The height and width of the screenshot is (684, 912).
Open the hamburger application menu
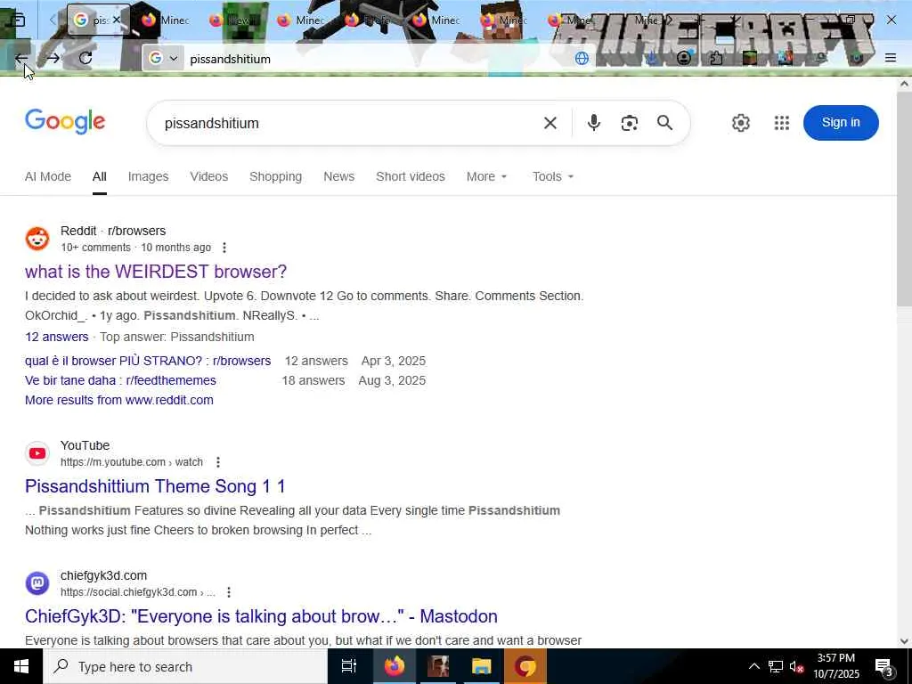(891, 58)
